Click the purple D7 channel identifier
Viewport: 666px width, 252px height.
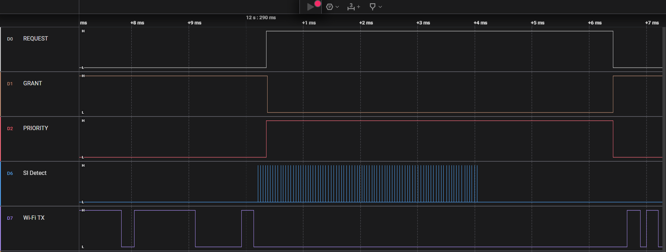tap(10, 218)
